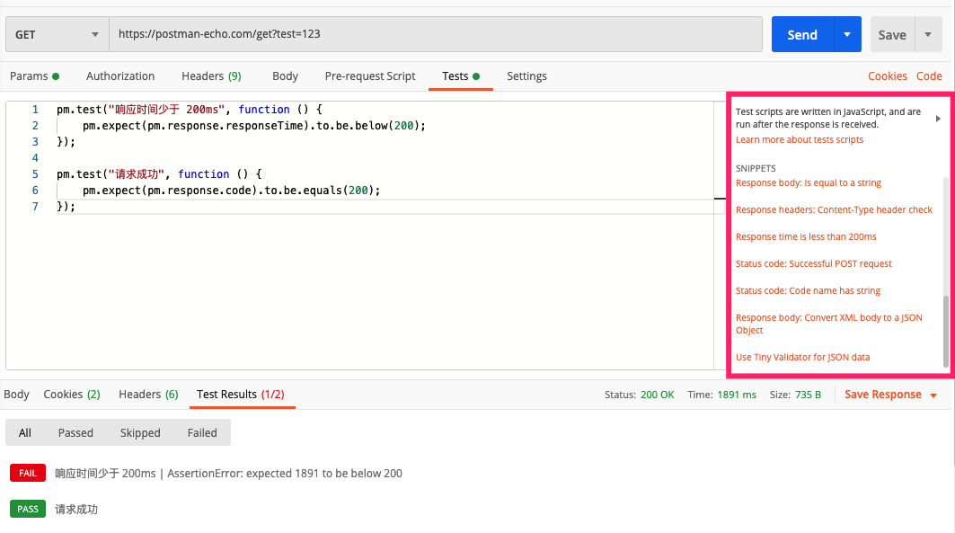
Task: Show only Failed test results
Action: (202, 432)
